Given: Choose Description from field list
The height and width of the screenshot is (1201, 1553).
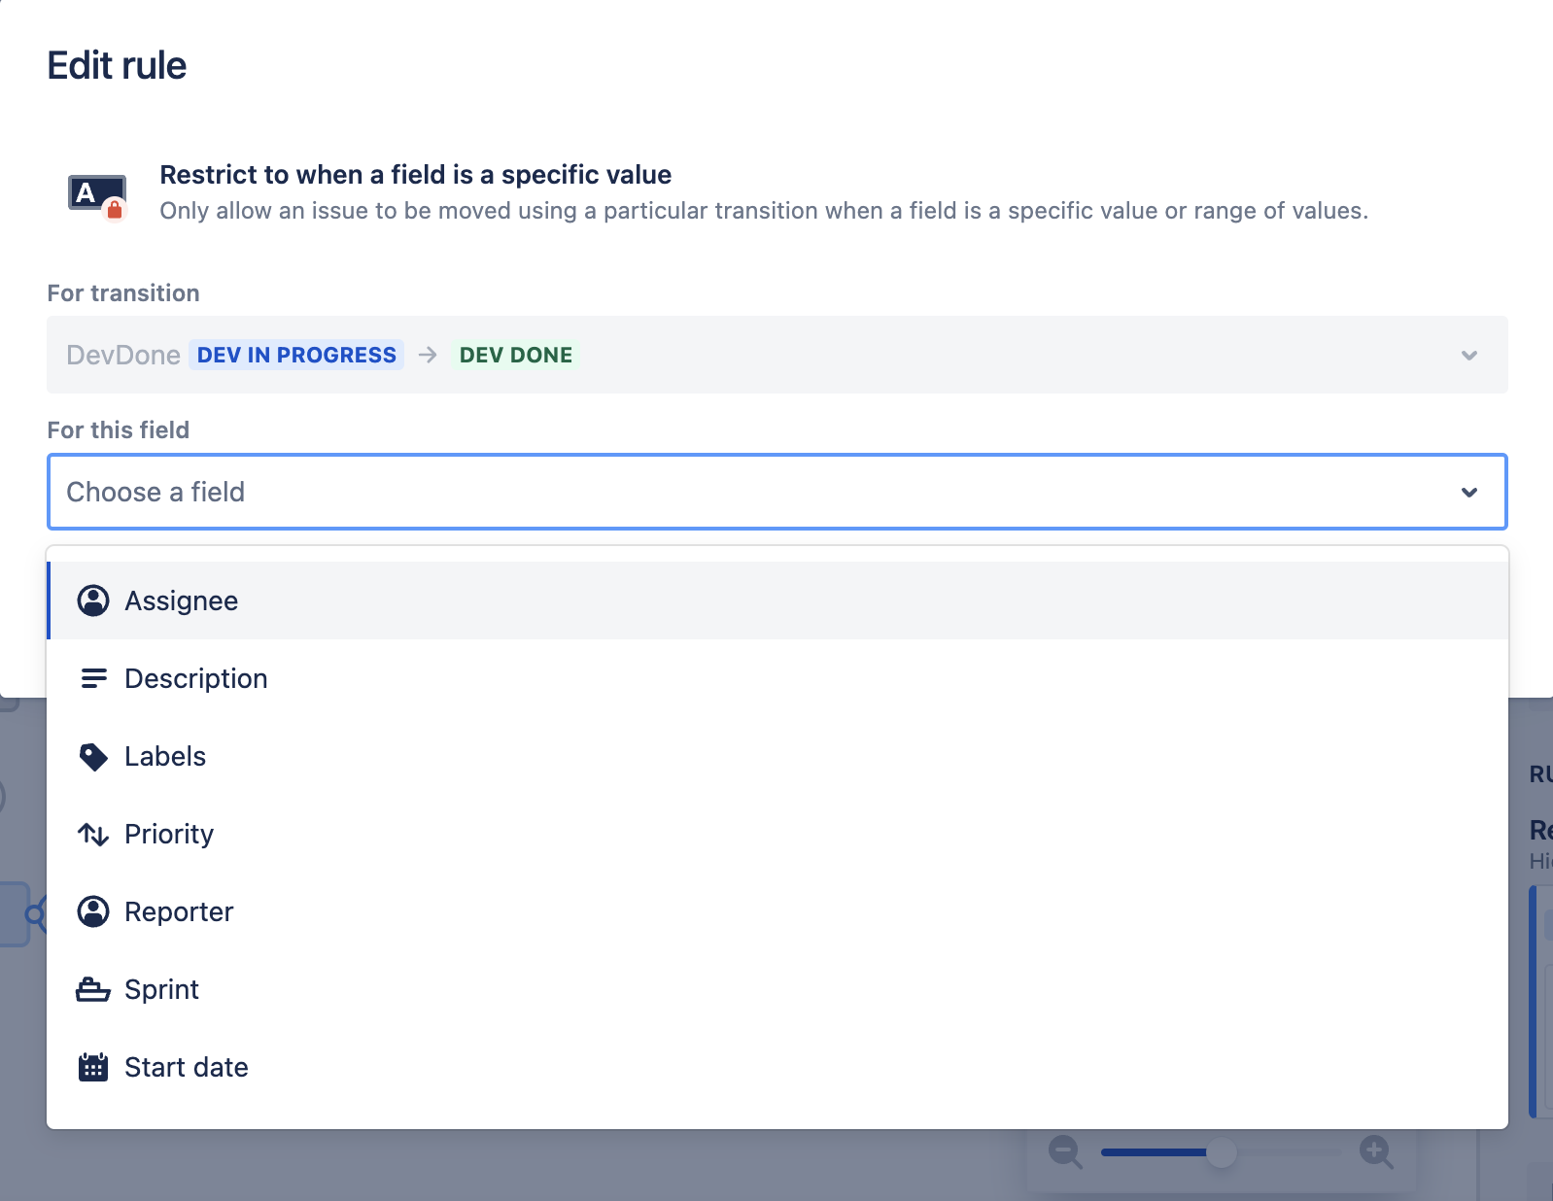Looking at the screenshot, I should 777,678.
